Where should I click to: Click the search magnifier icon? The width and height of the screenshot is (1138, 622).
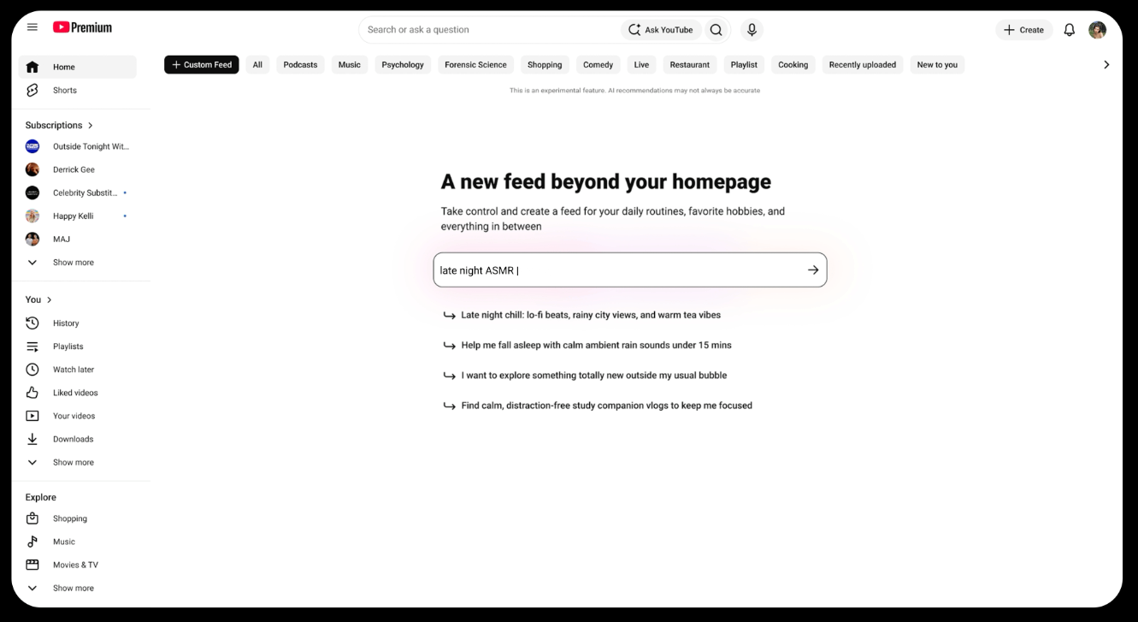(x=716, y=30)
